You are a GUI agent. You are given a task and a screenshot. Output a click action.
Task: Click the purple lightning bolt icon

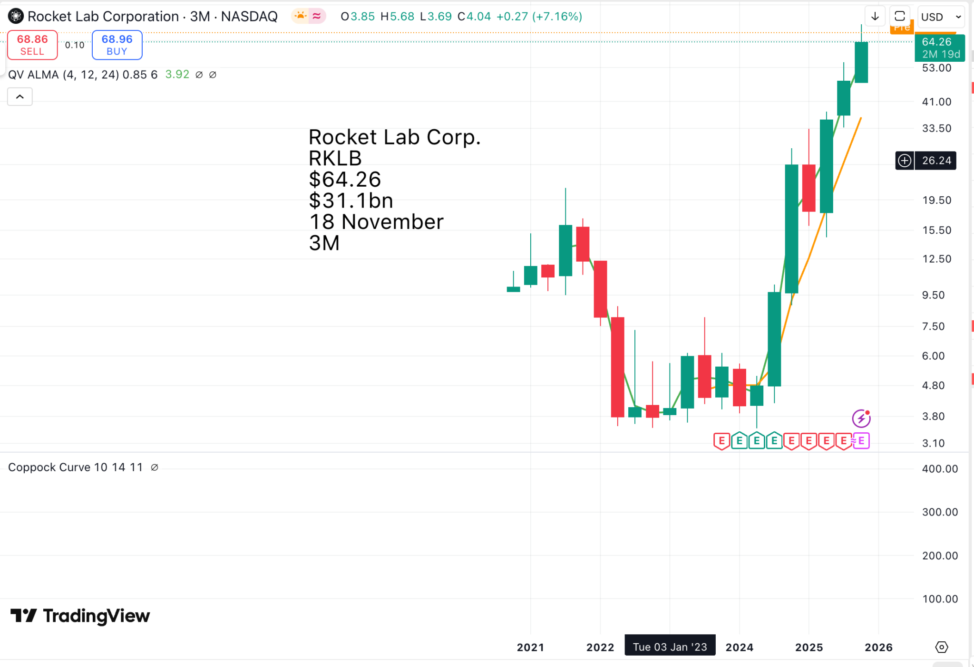pos(861,419)
